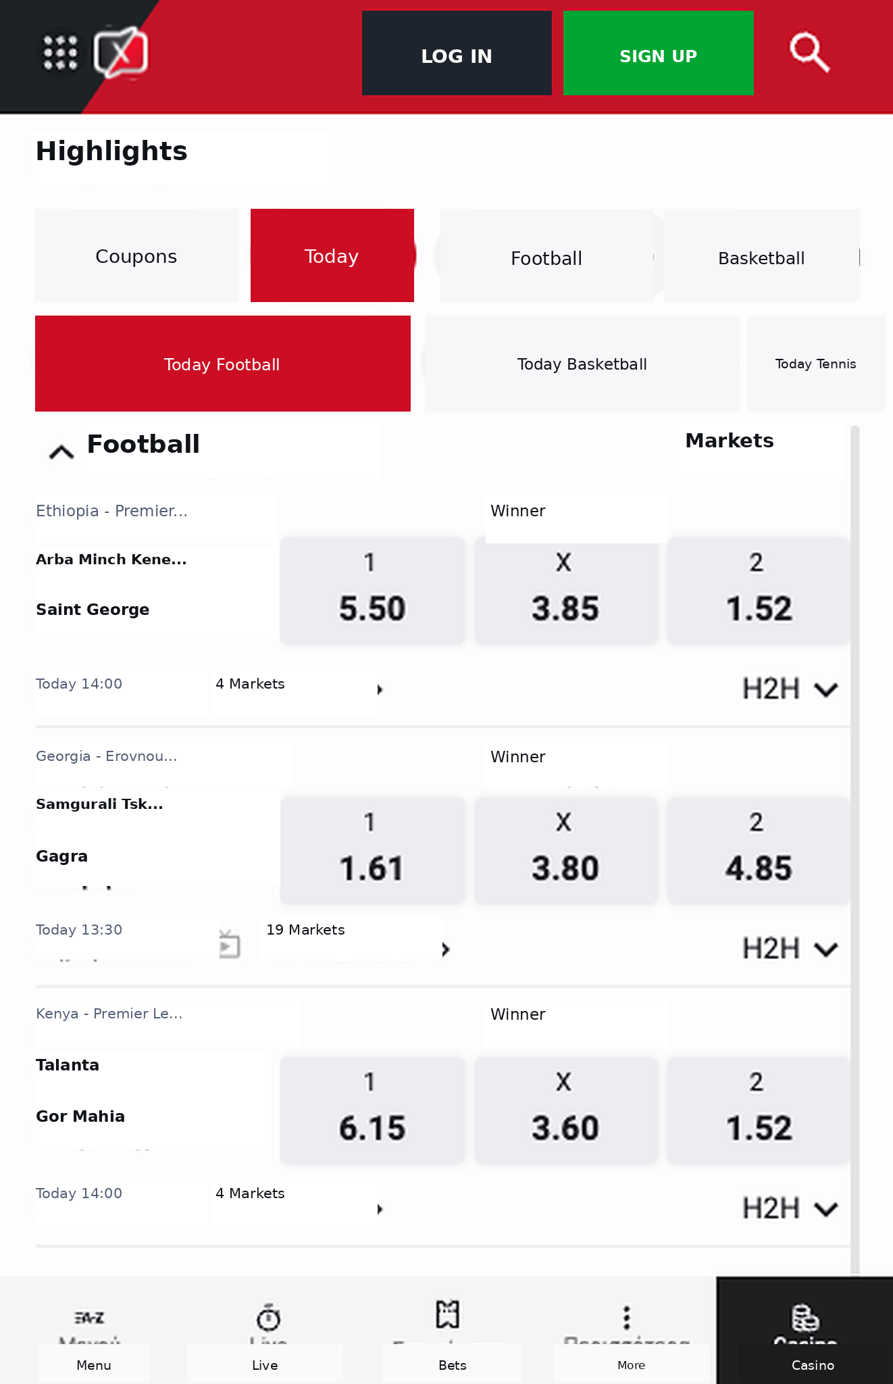Open the A-Z Menu icon
893x1384 pixels.
click(89, 1318)
